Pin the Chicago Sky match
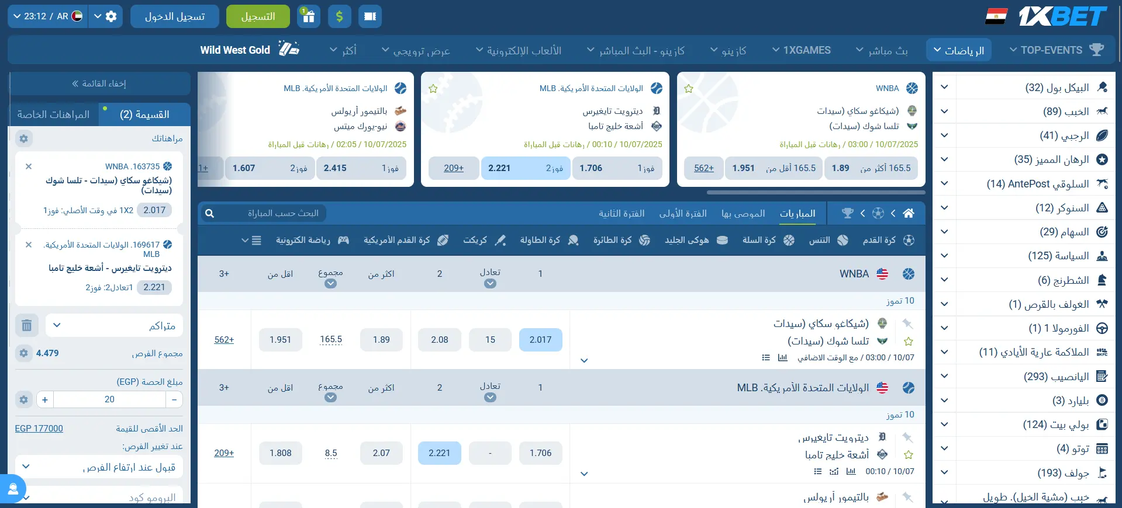1122x508 pixels. point(907,323)
